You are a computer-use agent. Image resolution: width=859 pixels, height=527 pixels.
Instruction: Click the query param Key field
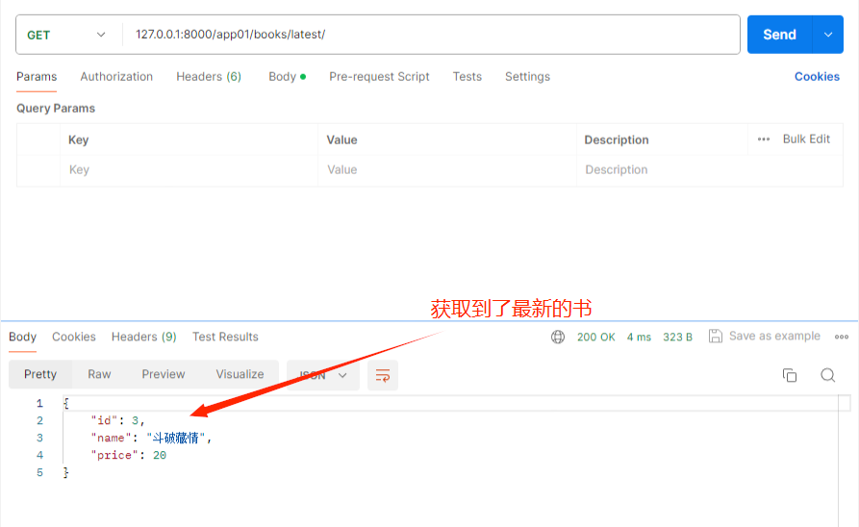point(189,170)
